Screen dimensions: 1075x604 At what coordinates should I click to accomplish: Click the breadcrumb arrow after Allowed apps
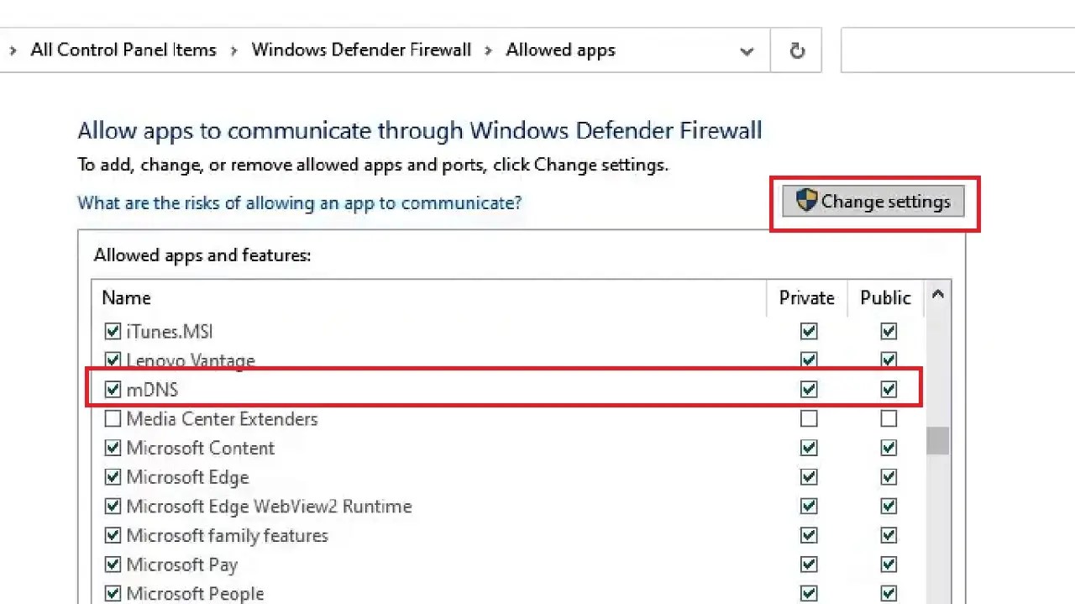(x=746, y=51)
